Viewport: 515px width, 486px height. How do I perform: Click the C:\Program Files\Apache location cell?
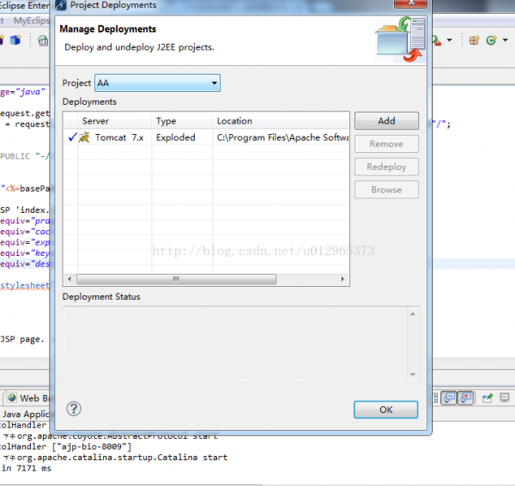282,137
